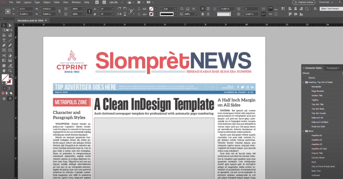Collapse the News style group
Viewport: 343px width, 179px height.
[x=303, y=131]
